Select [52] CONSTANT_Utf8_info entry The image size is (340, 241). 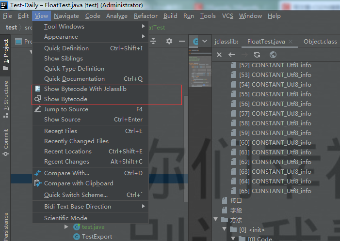pos(275,65)
